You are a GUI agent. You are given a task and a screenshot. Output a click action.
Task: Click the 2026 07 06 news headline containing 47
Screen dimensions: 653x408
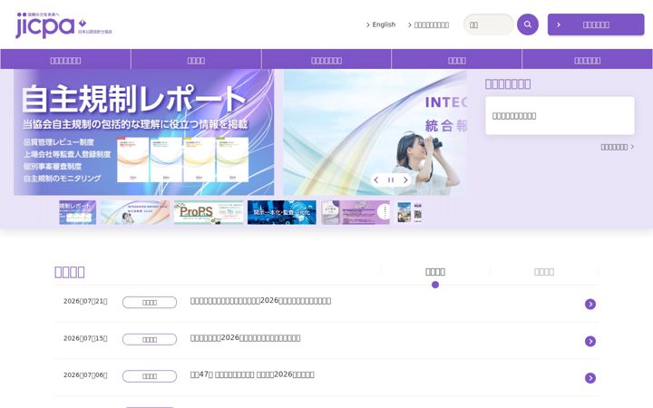click(x=252, y=374)
